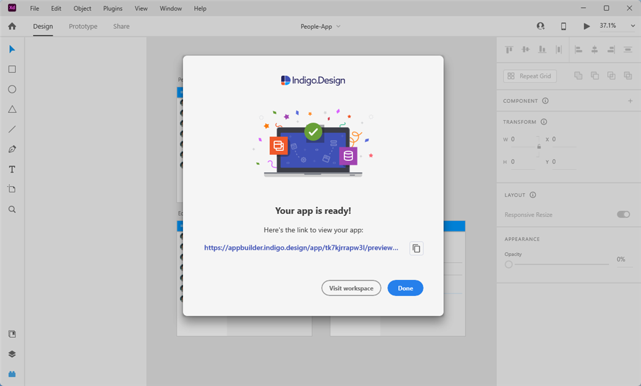Click the Subtract boolean operation icon
The image size is (641, 386).
tap(595, 76)
